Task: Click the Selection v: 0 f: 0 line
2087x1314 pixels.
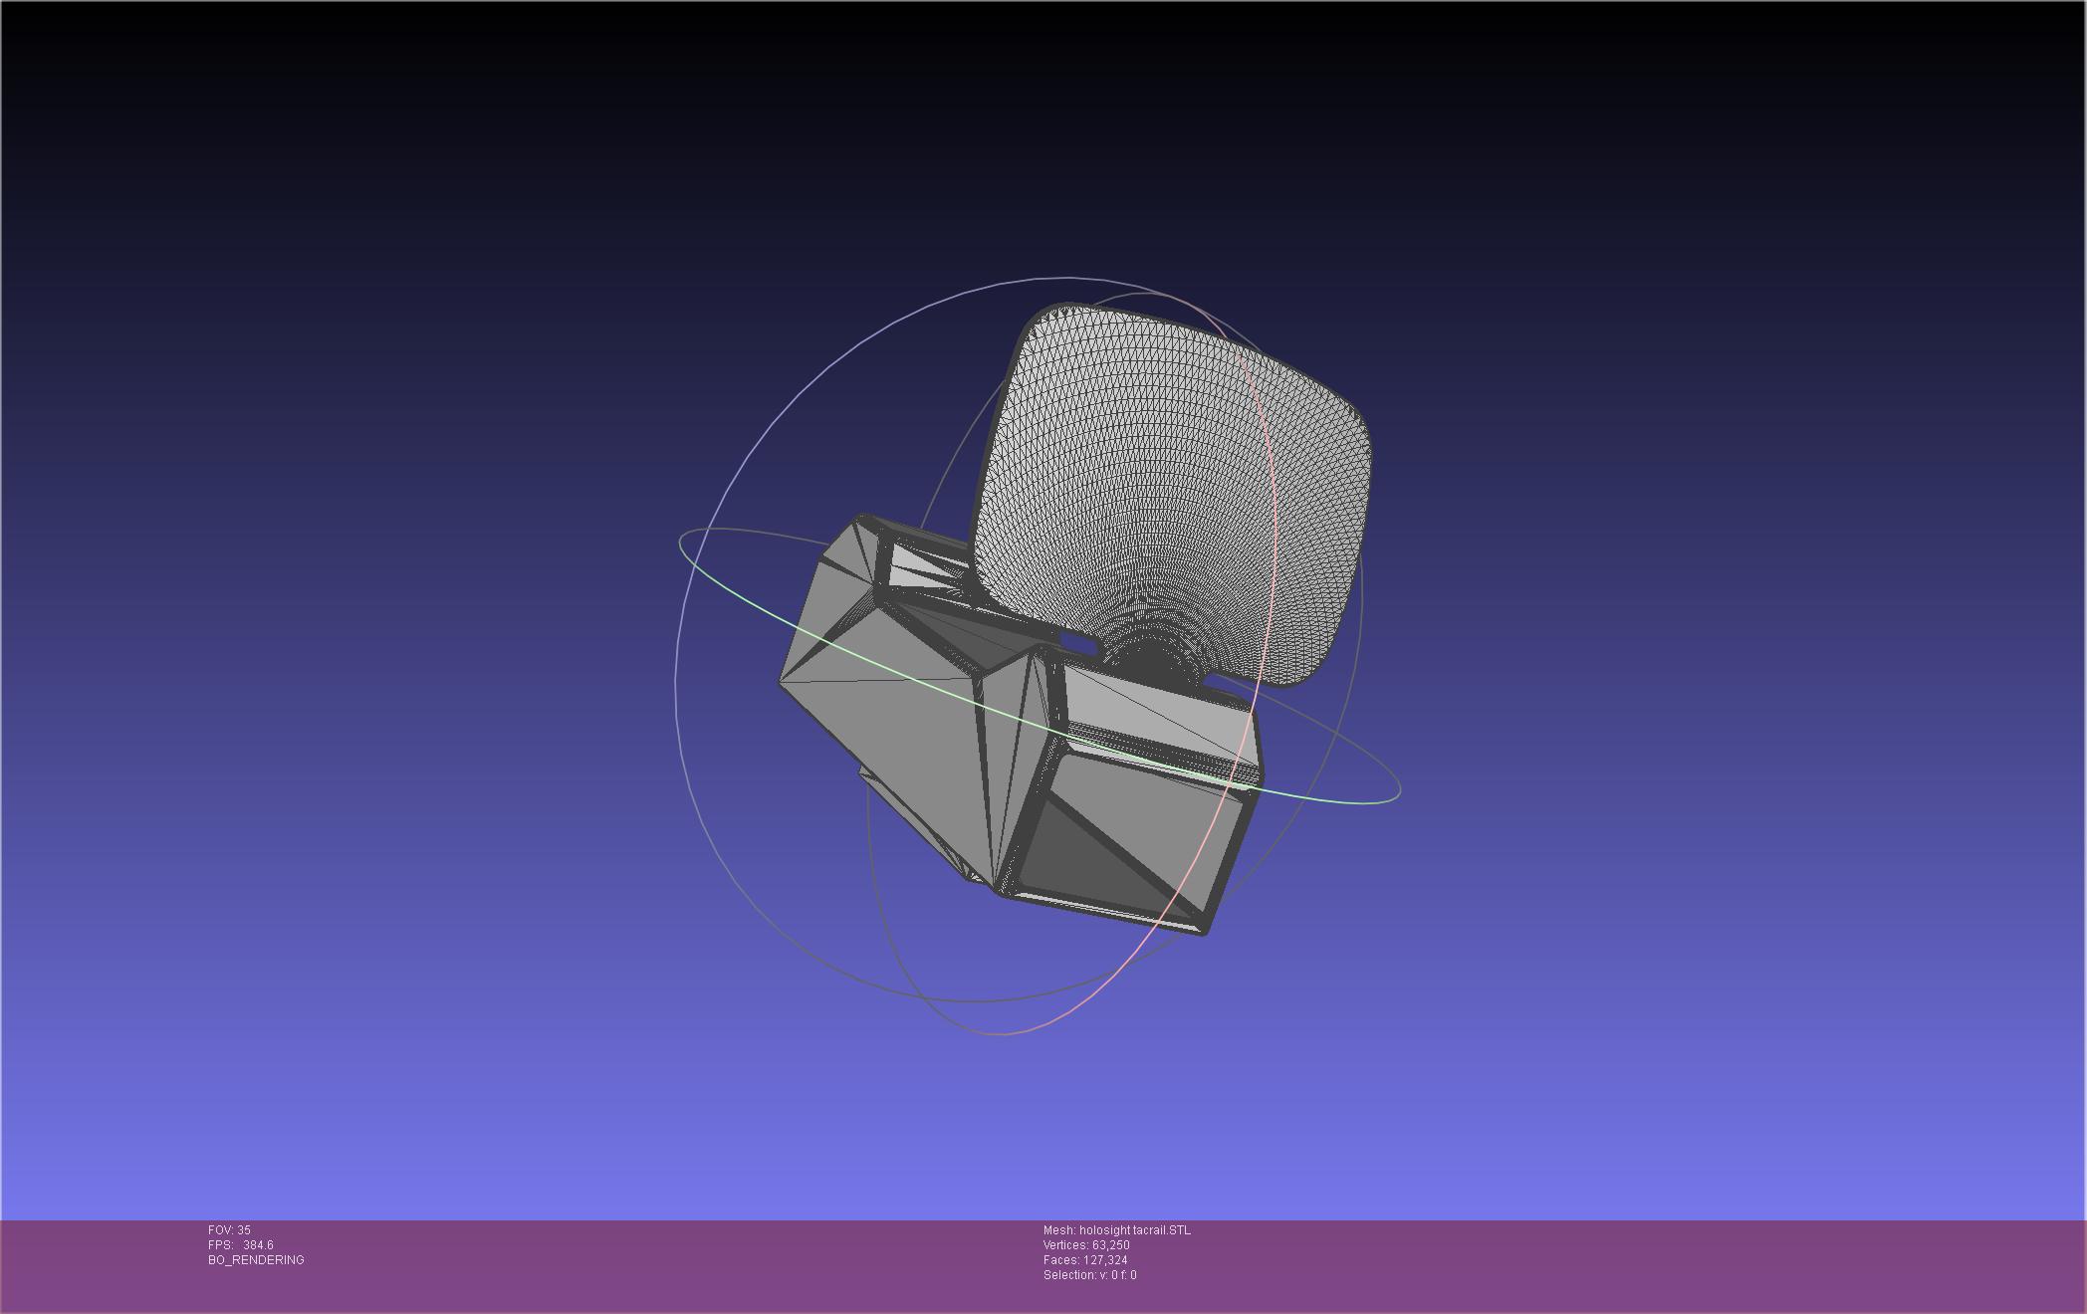Action: (1089, 1275)
